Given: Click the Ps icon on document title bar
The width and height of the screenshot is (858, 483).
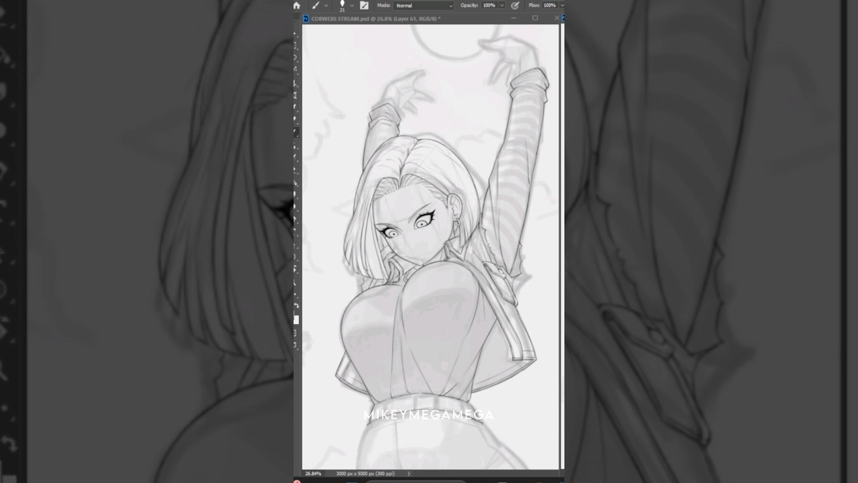Looking at the screenshot, I should tap(306, 19).
